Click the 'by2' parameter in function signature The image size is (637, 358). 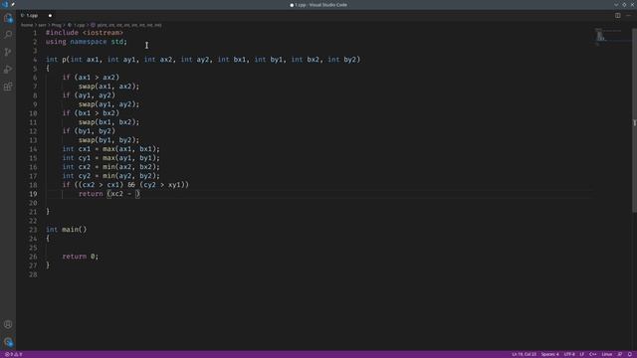tap(349, 60)
